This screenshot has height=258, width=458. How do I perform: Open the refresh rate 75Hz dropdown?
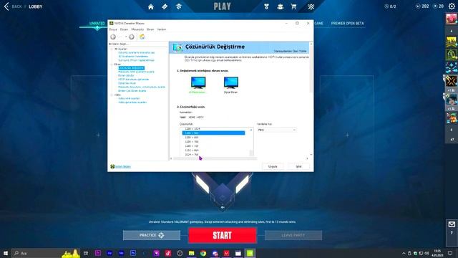[x=277, y=130]
